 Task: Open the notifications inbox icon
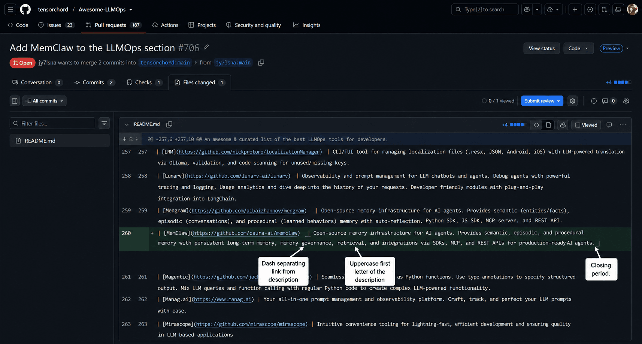618,9
